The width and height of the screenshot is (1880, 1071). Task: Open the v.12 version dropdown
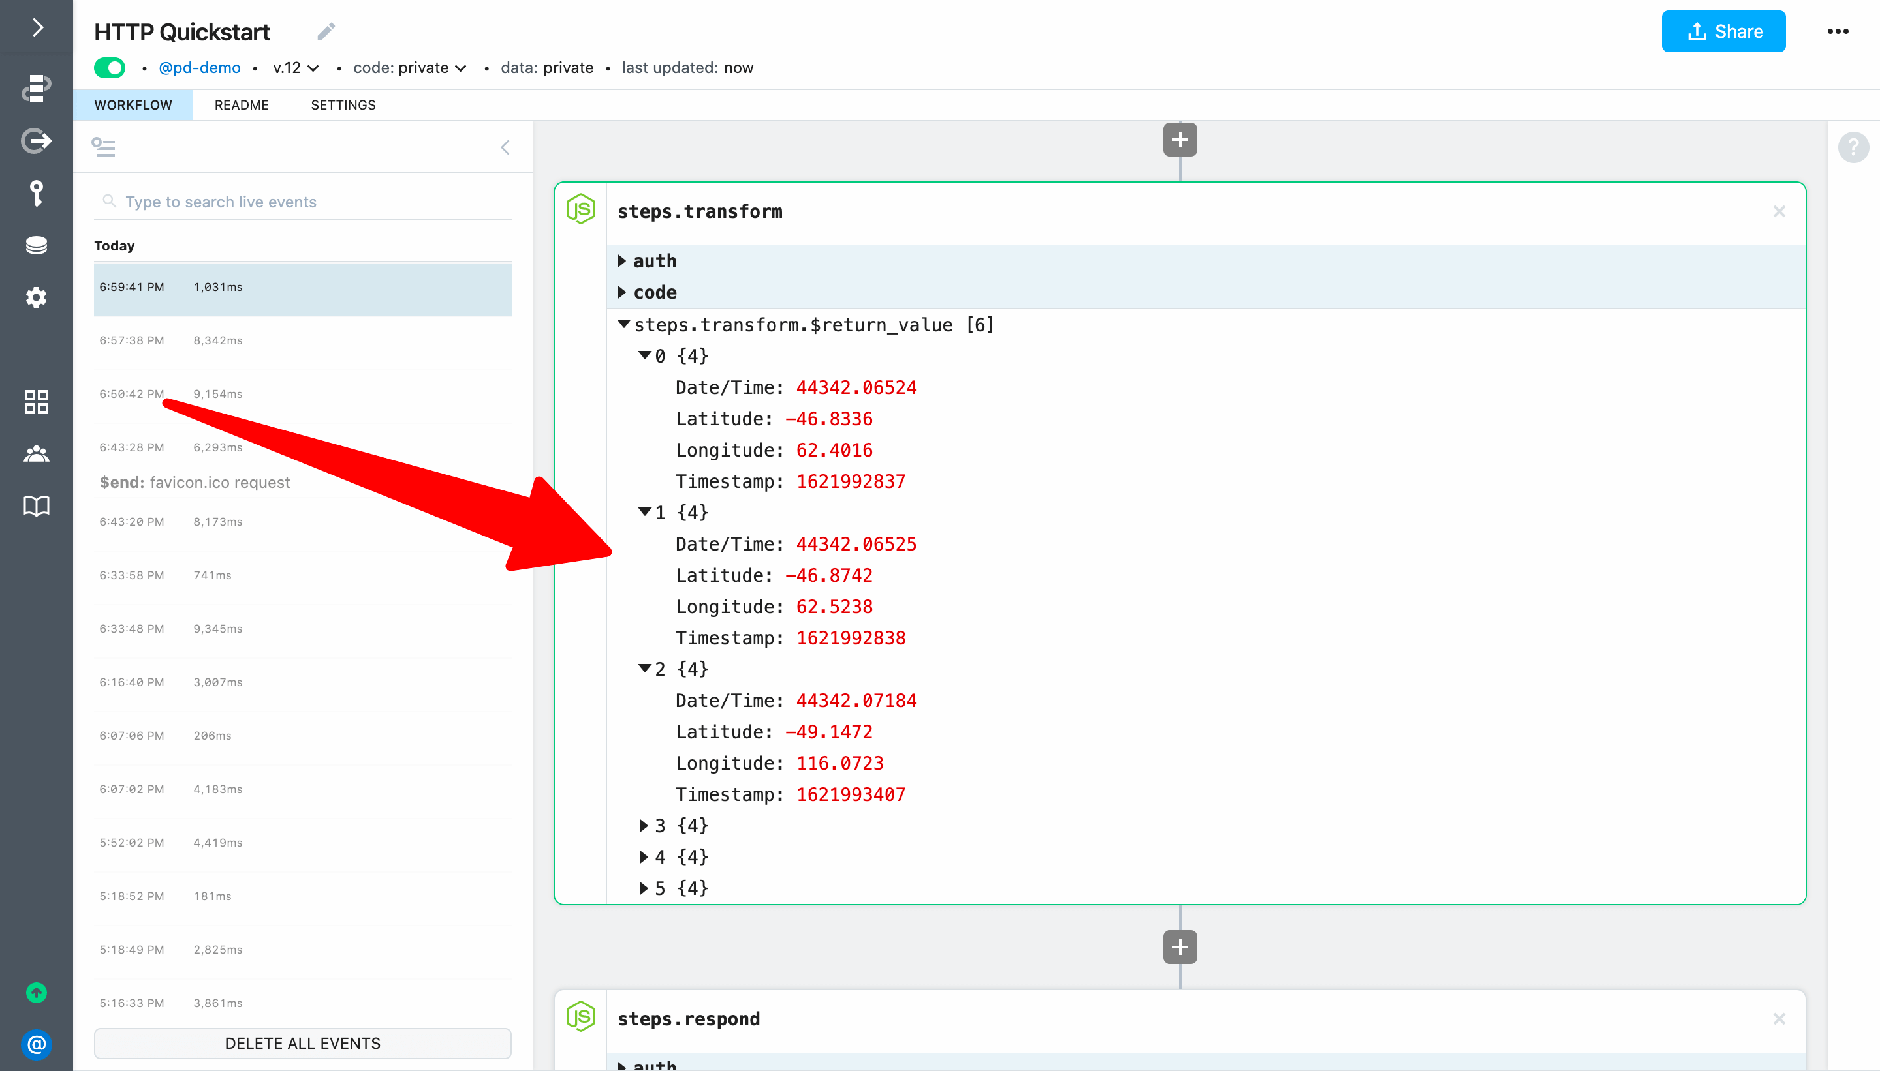[295, 68]
